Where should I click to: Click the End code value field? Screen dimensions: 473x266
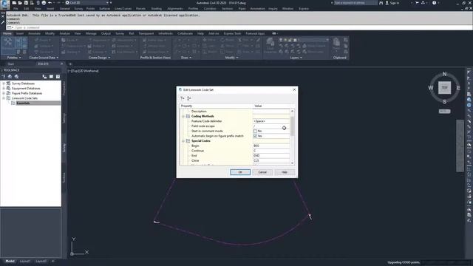271,156
